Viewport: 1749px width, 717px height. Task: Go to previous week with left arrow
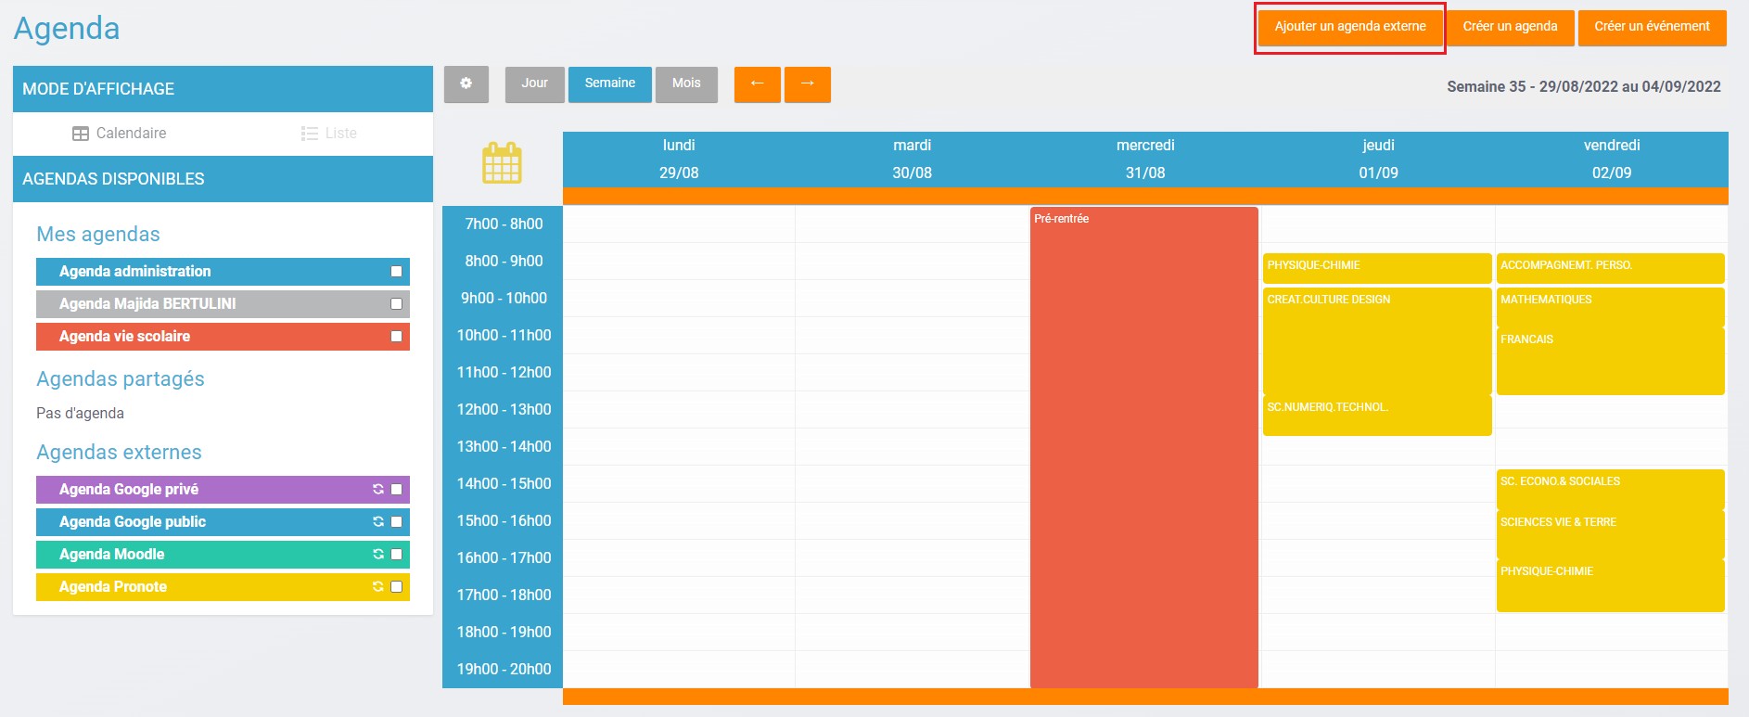757,83
